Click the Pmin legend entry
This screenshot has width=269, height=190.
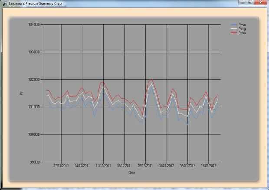238,25
